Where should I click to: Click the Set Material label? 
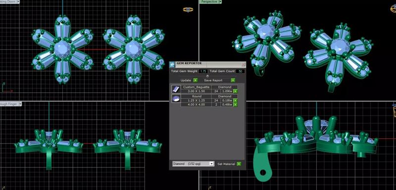tap(226, 164)
